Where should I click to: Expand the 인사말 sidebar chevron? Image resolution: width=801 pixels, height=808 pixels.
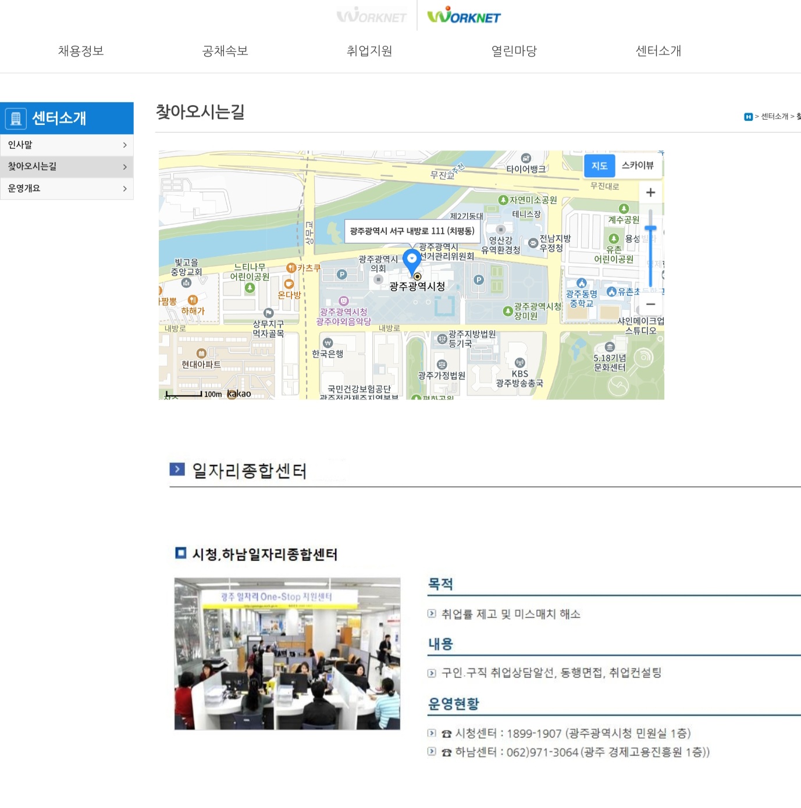tap(124, 145)
